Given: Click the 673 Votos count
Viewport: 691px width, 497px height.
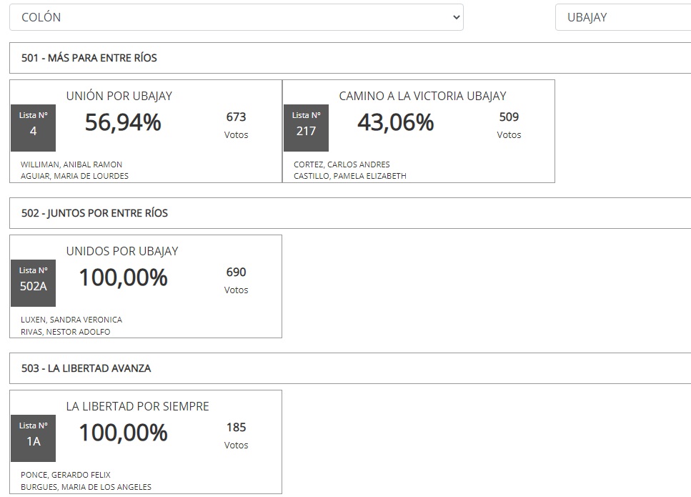Looking at the screenshot, I should tap(237, 125).
